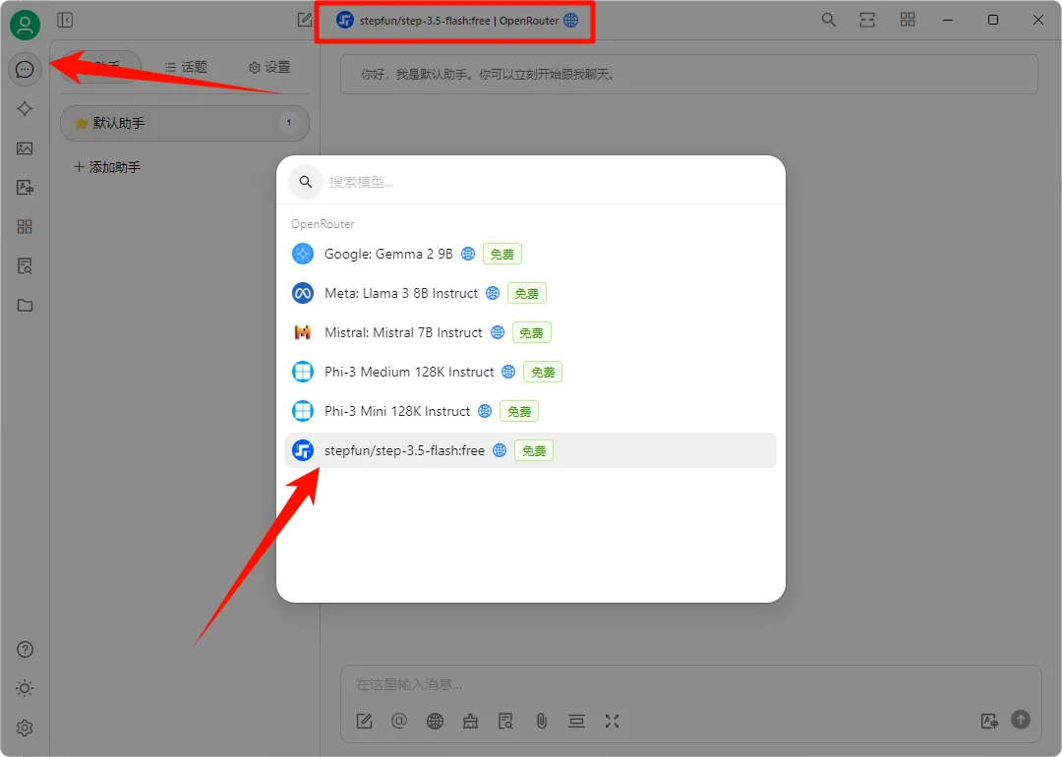
Task: Click the grid apps icon in the title bar
Action: (908, 20)
